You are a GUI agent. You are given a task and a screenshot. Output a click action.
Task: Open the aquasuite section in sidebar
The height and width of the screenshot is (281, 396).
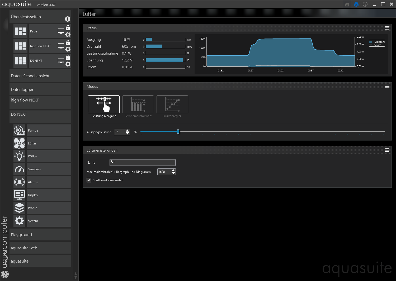(40, 261)
